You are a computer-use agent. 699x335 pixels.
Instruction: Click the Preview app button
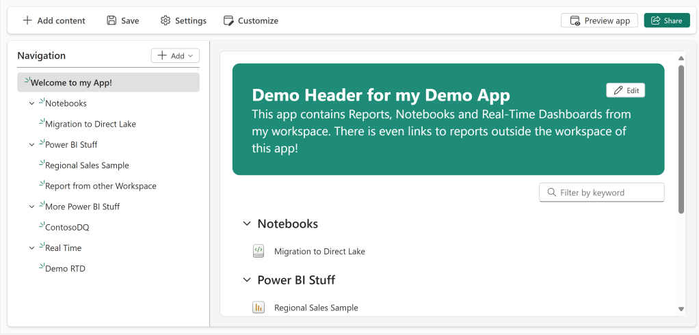click(x=600, y=21)
